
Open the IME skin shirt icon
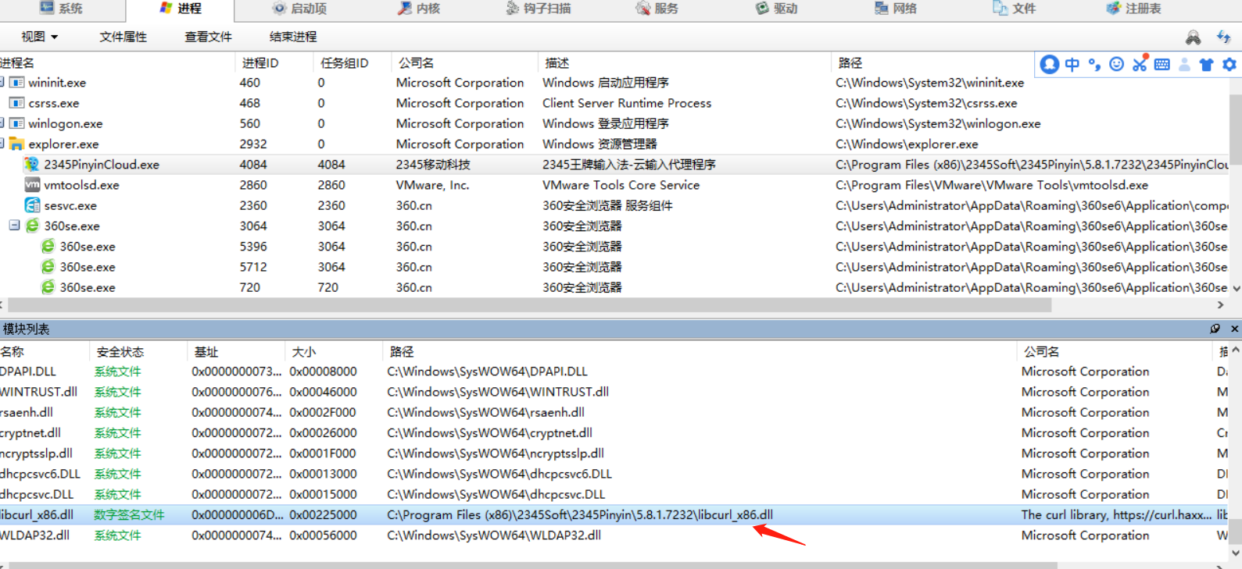click(1207, 65)
